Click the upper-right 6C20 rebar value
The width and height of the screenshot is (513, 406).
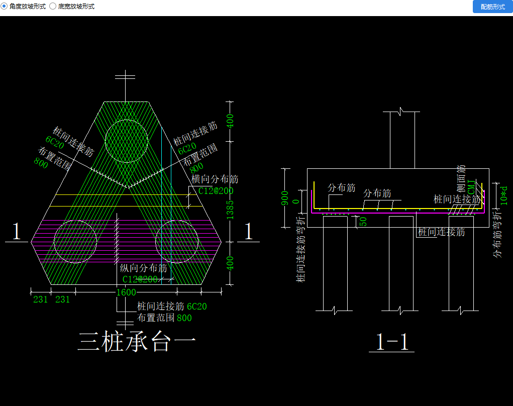coord(187,148)
